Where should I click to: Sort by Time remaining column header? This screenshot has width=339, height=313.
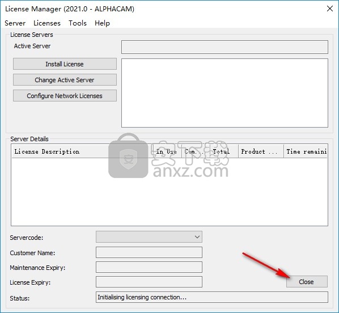click(306, 151)
